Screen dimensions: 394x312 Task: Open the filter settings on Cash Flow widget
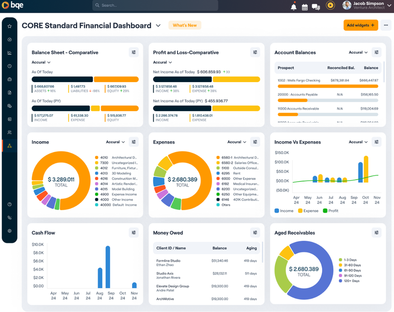pos(133,232)
